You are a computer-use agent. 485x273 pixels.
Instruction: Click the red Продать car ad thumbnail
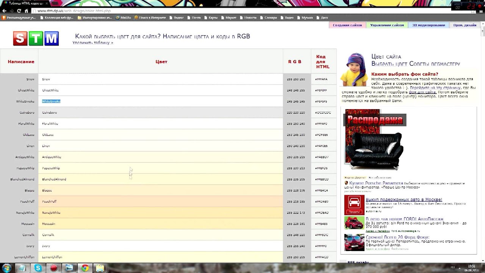[354, 205]
